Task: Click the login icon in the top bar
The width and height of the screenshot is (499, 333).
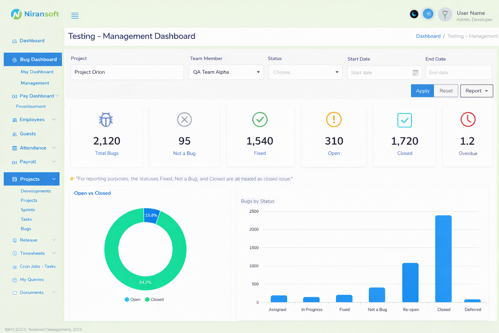Action: 428,14
